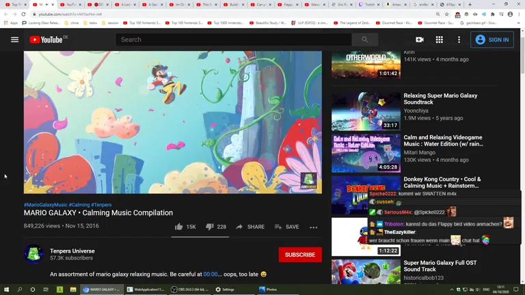Screen dimensions: 525x295
Task: Open the zoom magnifier icon in address bar
Action: (438, 14)
